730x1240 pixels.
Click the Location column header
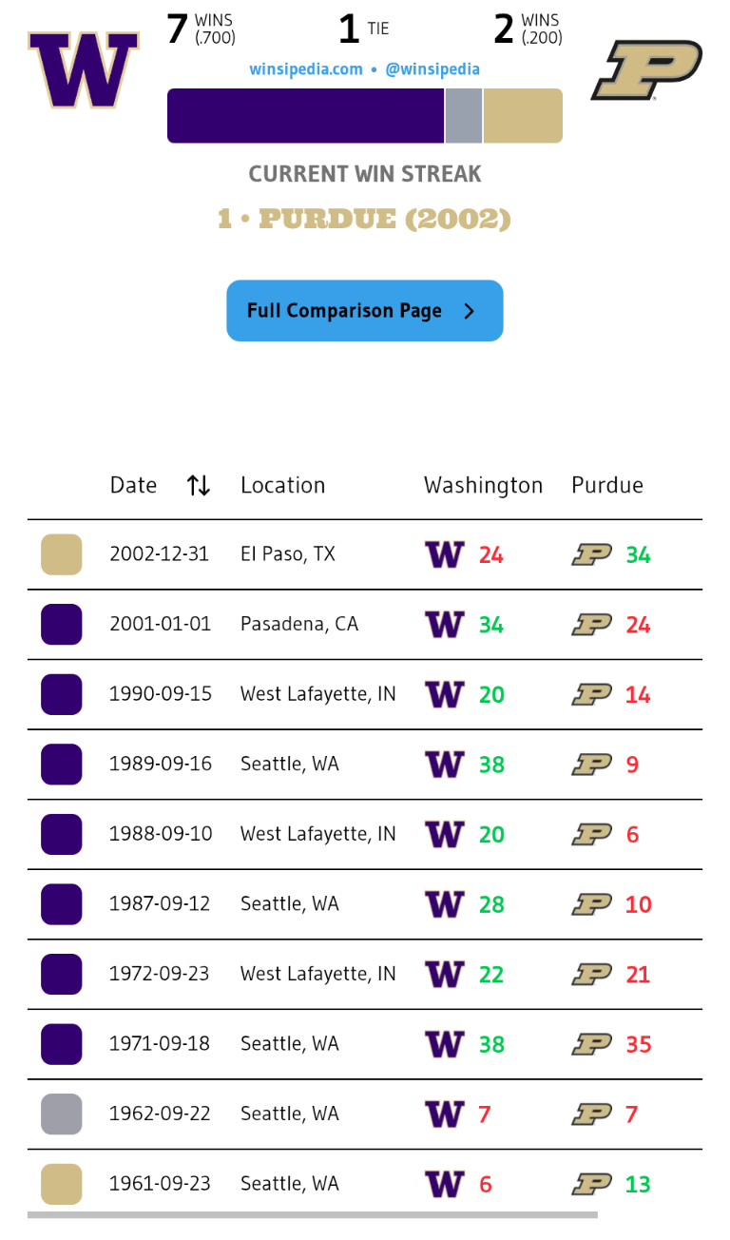tap(282, 485)
